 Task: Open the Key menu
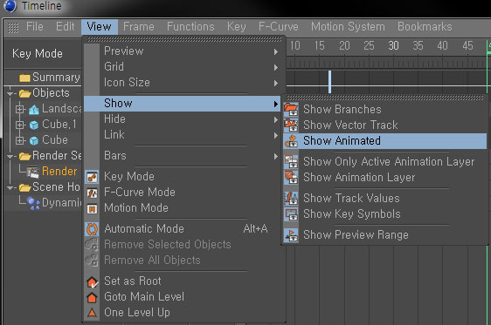click(237, 27)
